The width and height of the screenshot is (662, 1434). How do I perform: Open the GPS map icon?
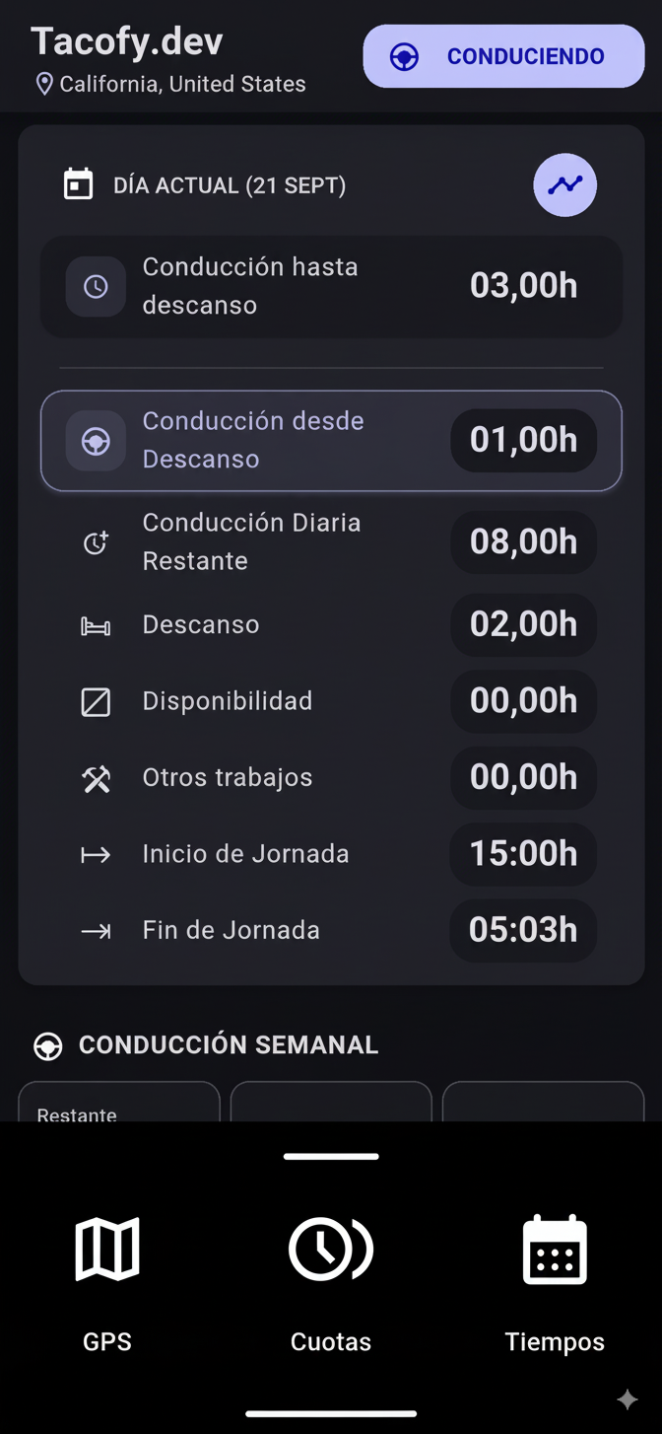(x=106, y=1248)
